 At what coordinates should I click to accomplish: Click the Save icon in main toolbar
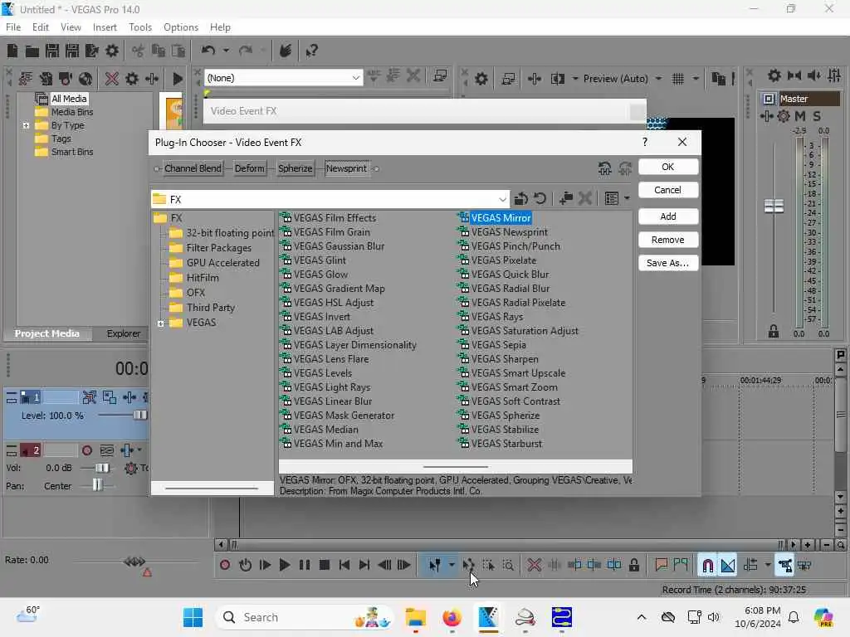pyautogui.click(x=52, y=51)
